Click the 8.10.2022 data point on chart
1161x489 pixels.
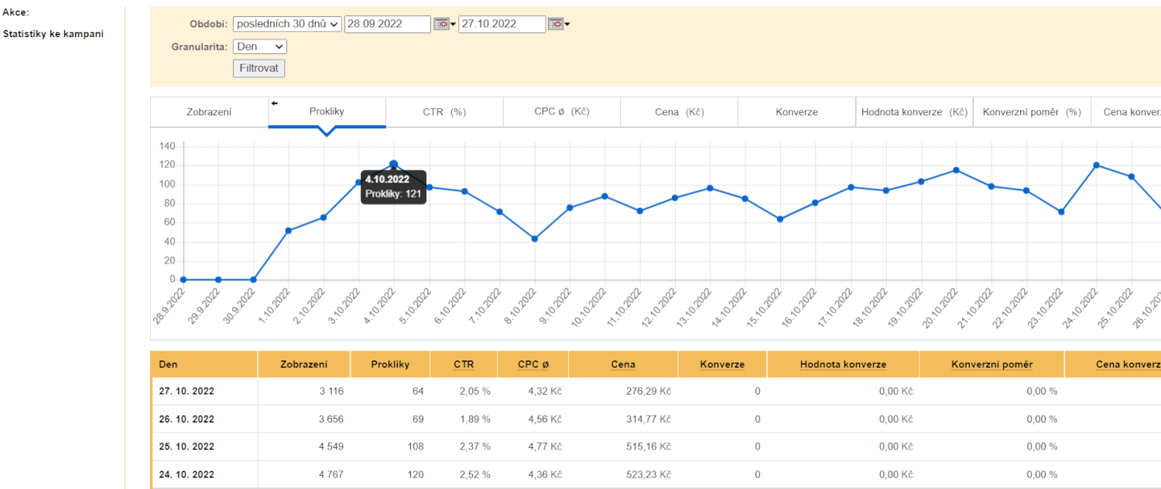click(535, 239)
